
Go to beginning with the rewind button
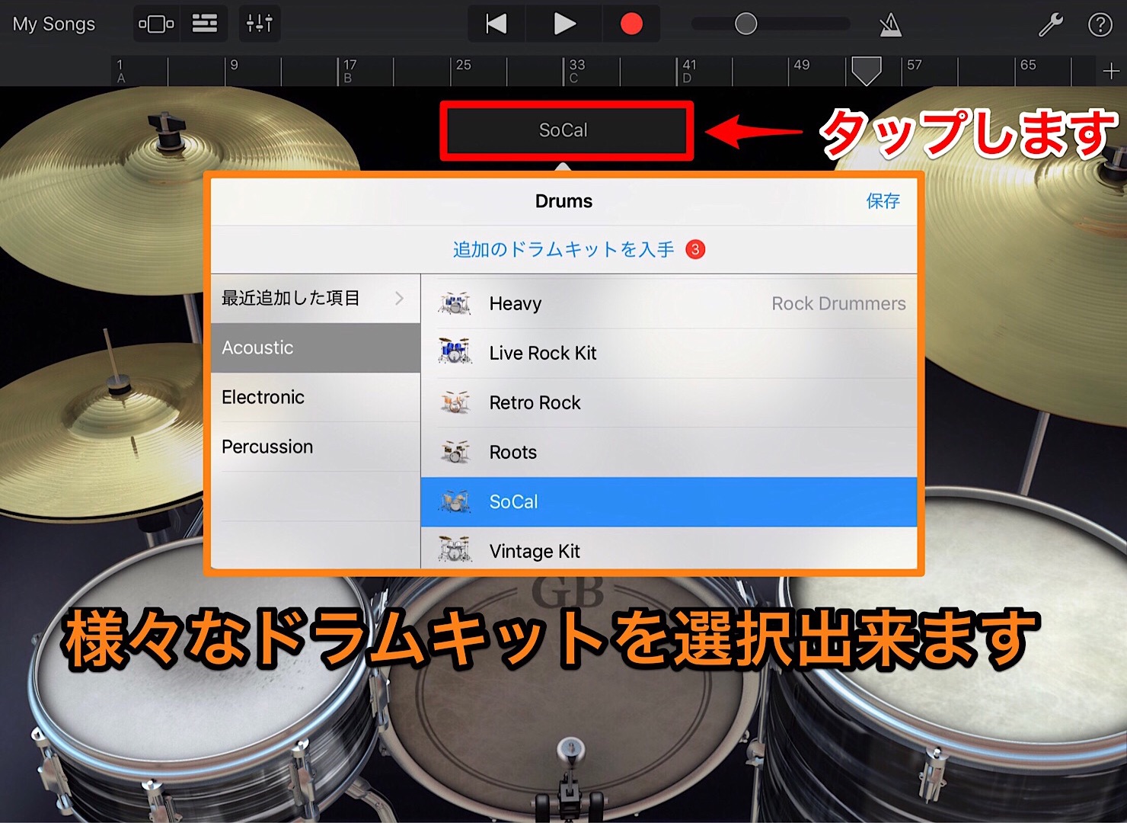click(x=496, y=24)
